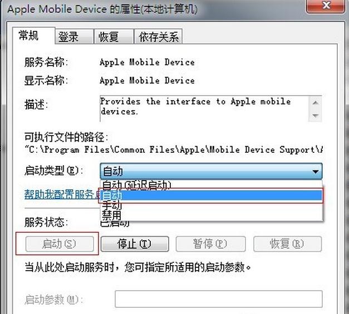Select the 依存关系 tab

pyautogui.click(x=159, y=37)
